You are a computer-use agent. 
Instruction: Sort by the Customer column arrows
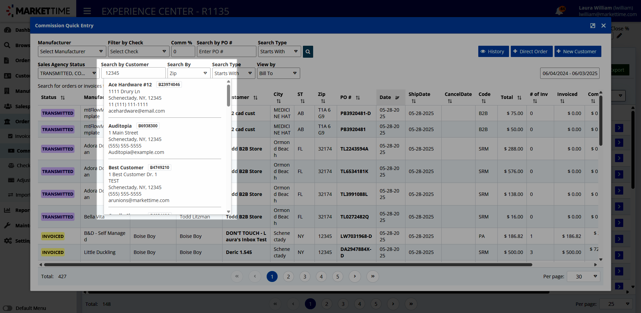[x=255, y=98]
